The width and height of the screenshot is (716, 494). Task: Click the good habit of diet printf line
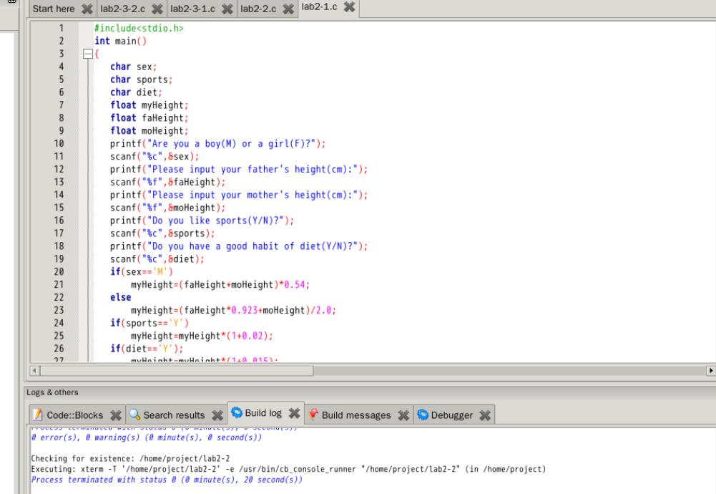[239, 246]
